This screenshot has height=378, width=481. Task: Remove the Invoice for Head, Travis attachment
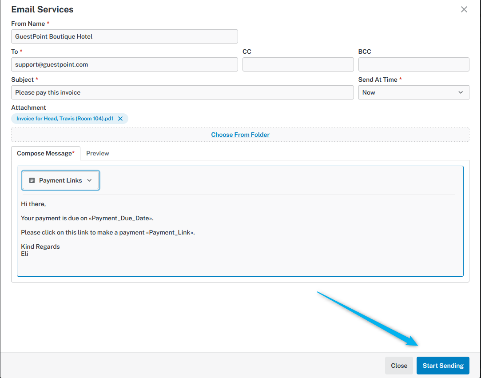click(120, 119)
